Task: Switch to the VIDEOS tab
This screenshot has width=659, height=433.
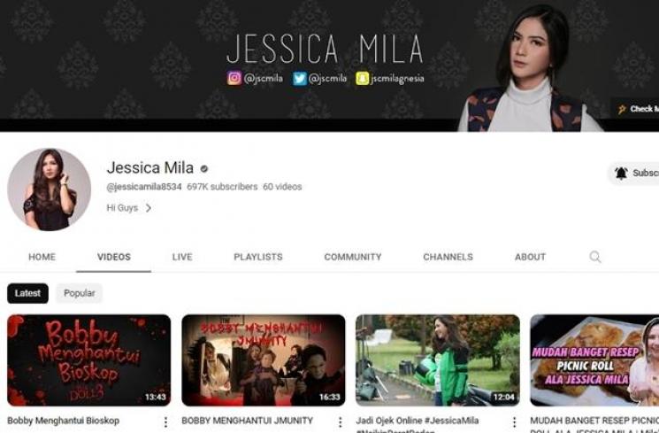Action: (114, 257)
